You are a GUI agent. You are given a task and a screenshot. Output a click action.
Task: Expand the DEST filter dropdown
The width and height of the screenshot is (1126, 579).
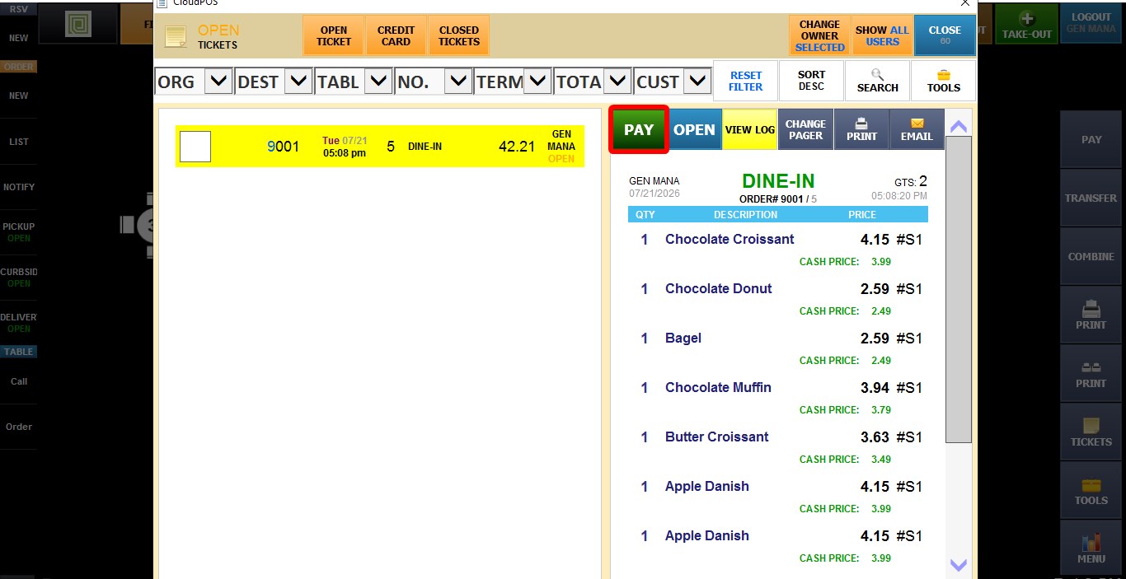[298, 82]
